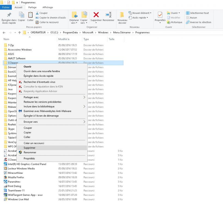Viewport: 223px width, 204px height.
Task: Click Sélectionner tout in the ribbon
Action: 197,13
